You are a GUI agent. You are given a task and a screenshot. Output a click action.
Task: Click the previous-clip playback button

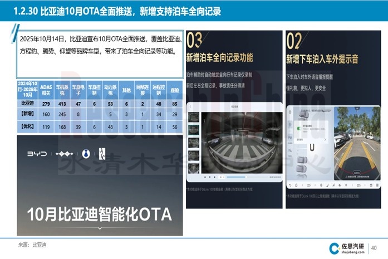205,177
